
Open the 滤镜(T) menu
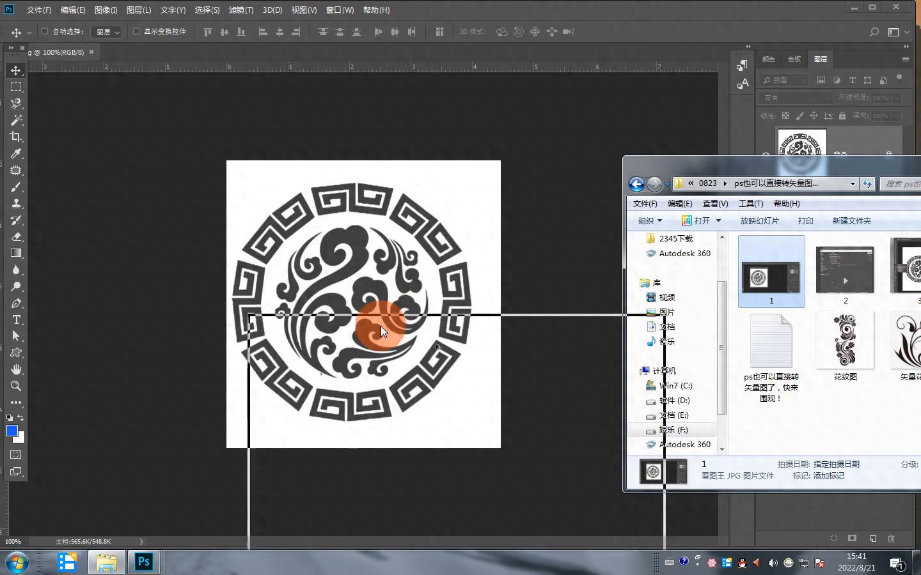pos(241,10)
